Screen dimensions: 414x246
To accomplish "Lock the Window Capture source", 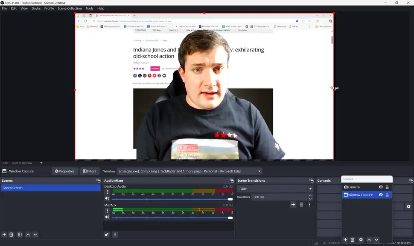I will (388, 195).
